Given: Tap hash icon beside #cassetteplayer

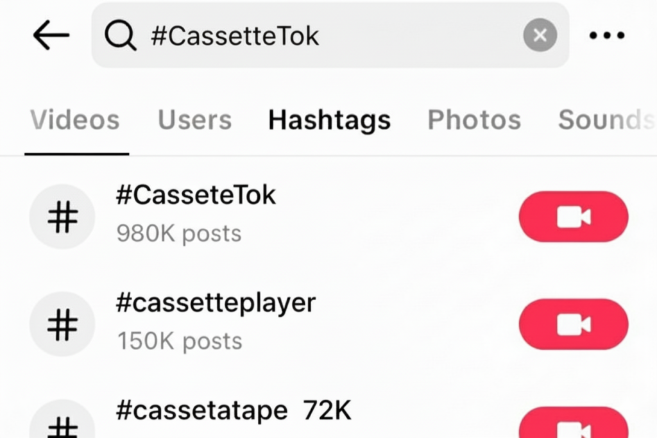Looking at the screenshot, I should coord(62,324).
